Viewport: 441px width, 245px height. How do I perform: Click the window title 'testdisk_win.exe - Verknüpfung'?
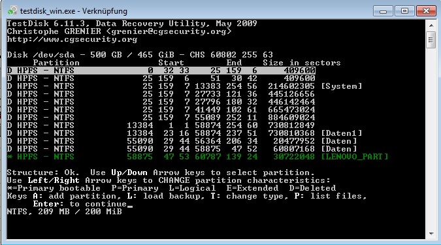click(x=74, y=11)
